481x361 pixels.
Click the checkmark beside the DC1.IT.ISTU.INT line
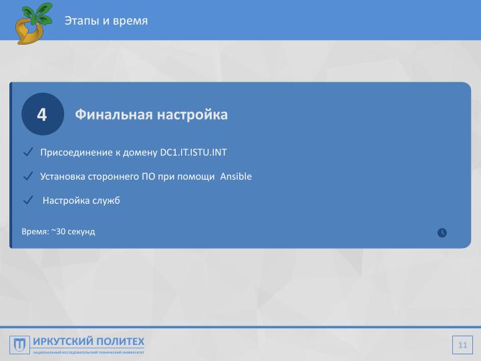[28, 152]
